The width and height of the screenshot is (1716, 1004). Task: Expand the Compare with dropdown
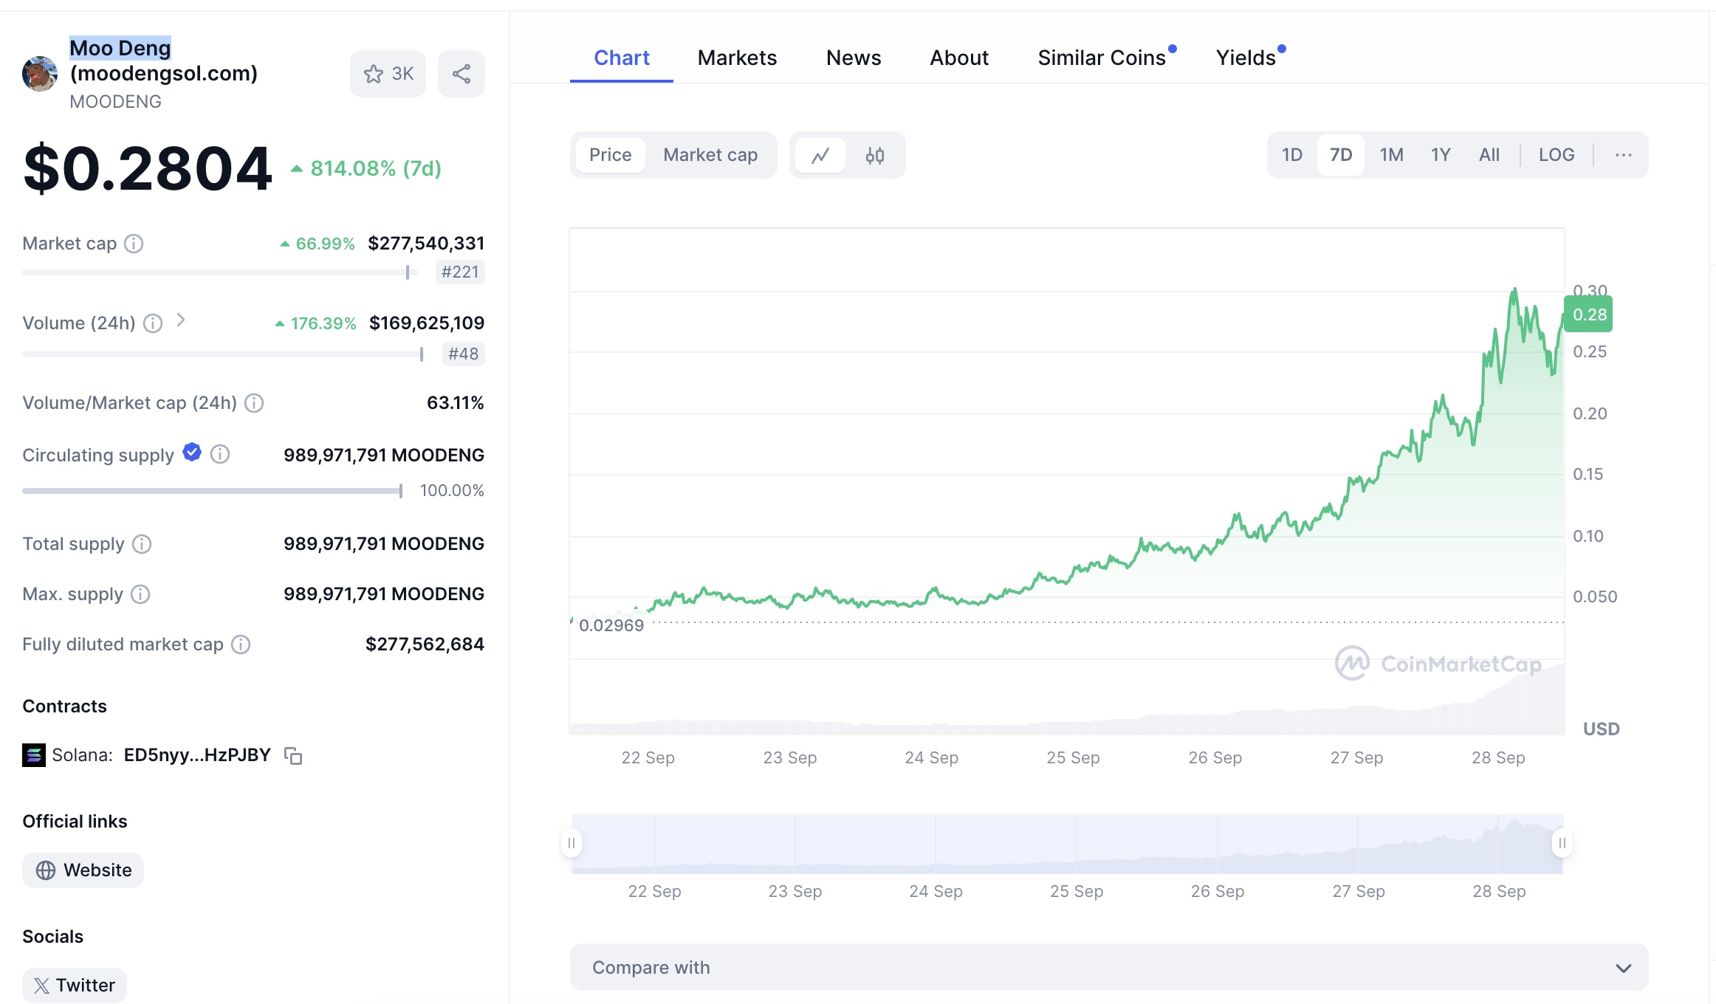(1109, 968)
